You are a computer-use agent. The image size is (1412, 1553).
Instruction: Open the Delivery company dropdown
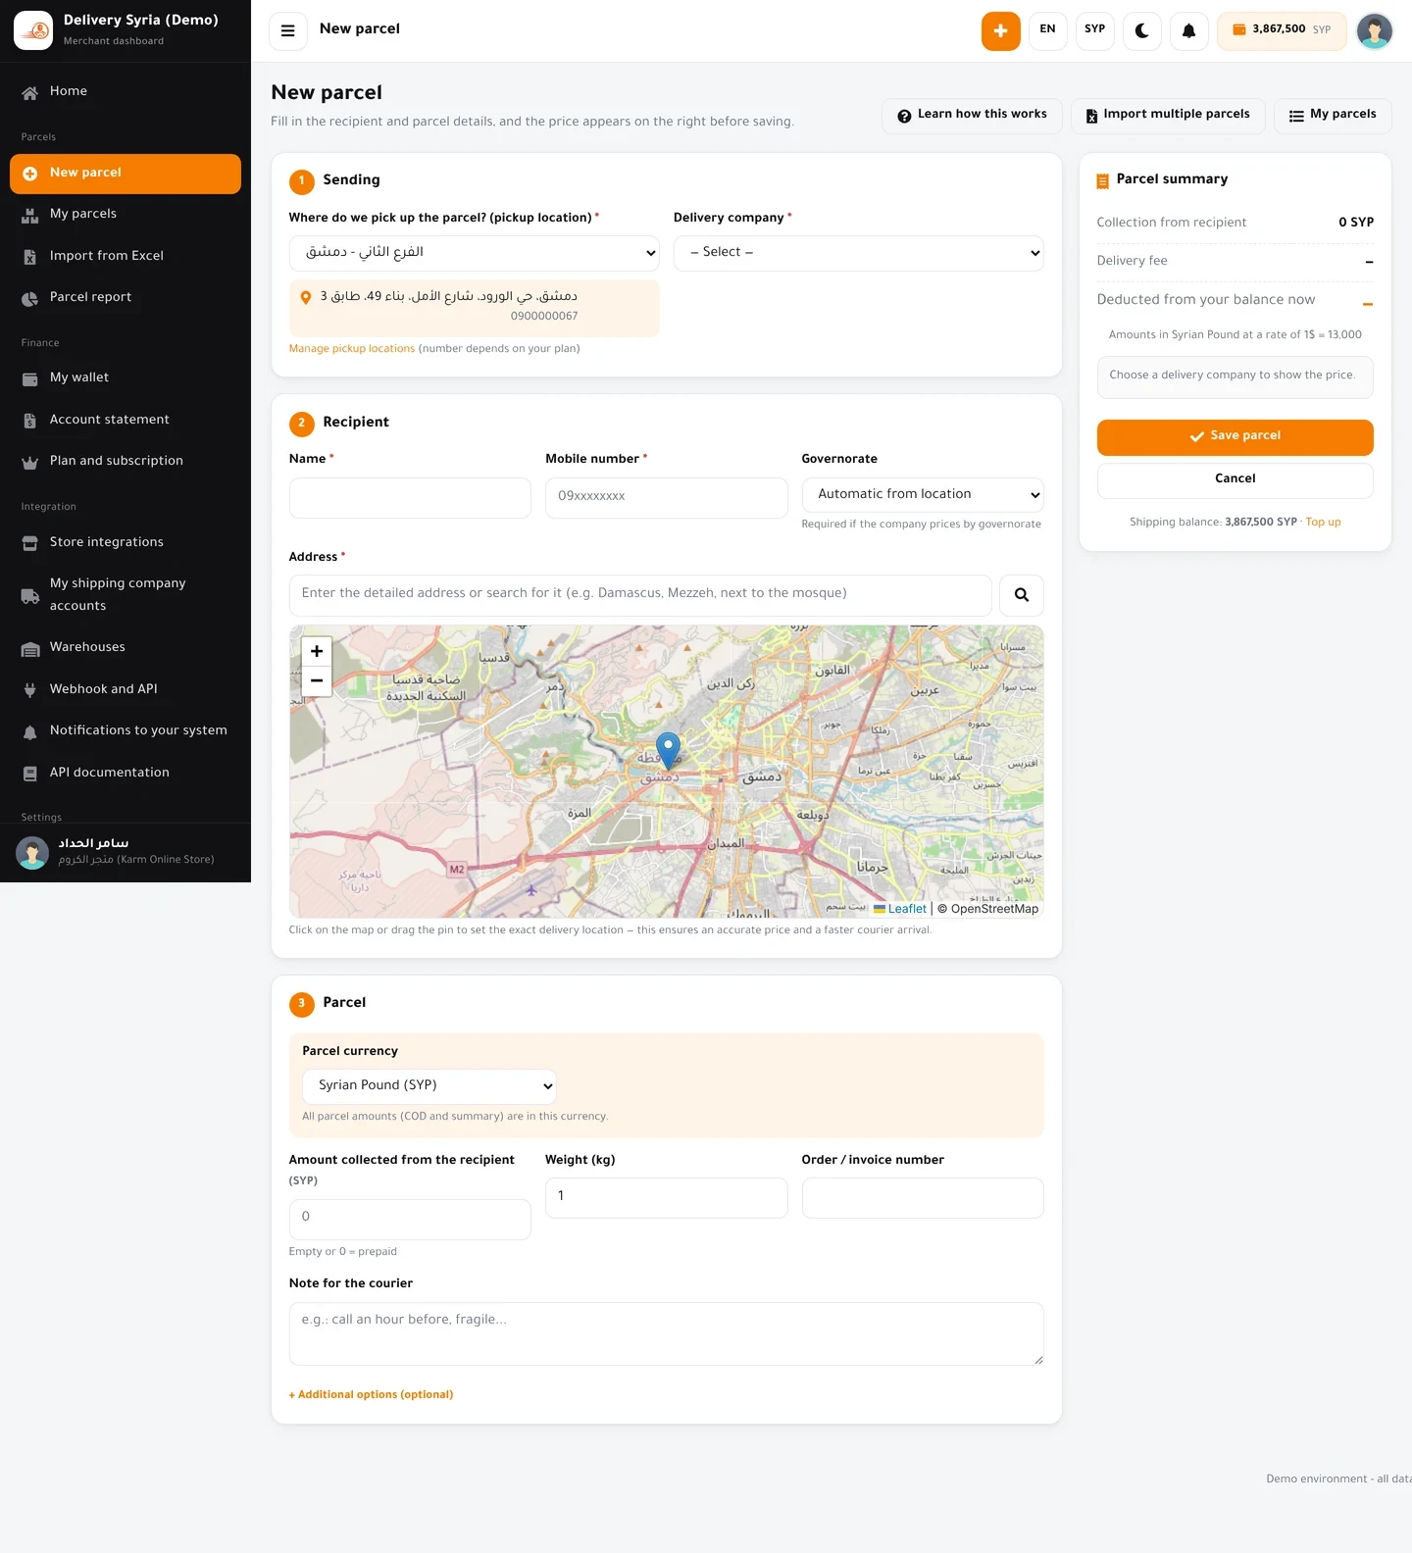coord(858,253)
